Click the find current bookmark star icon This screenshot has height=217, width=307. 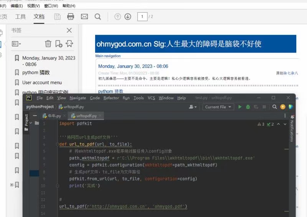(x=69, y=43)
